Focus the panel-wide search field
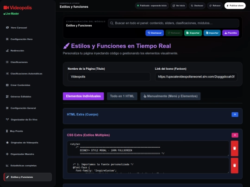250x187 pixels. [174, 23]
